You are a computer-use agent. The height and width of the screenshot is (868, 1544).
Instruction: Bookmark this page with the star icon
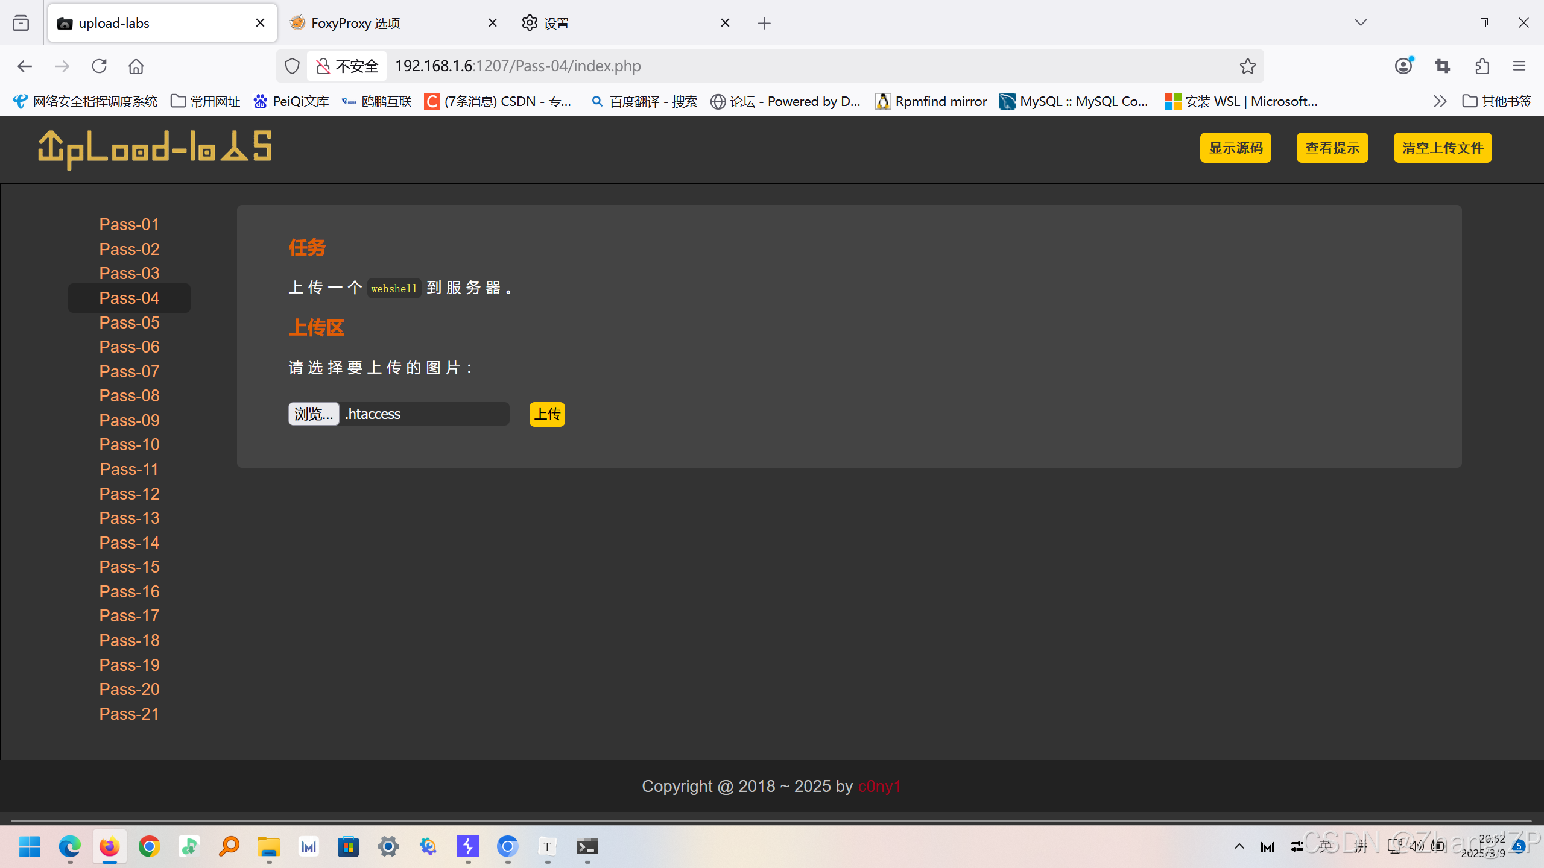(1248, 66)
